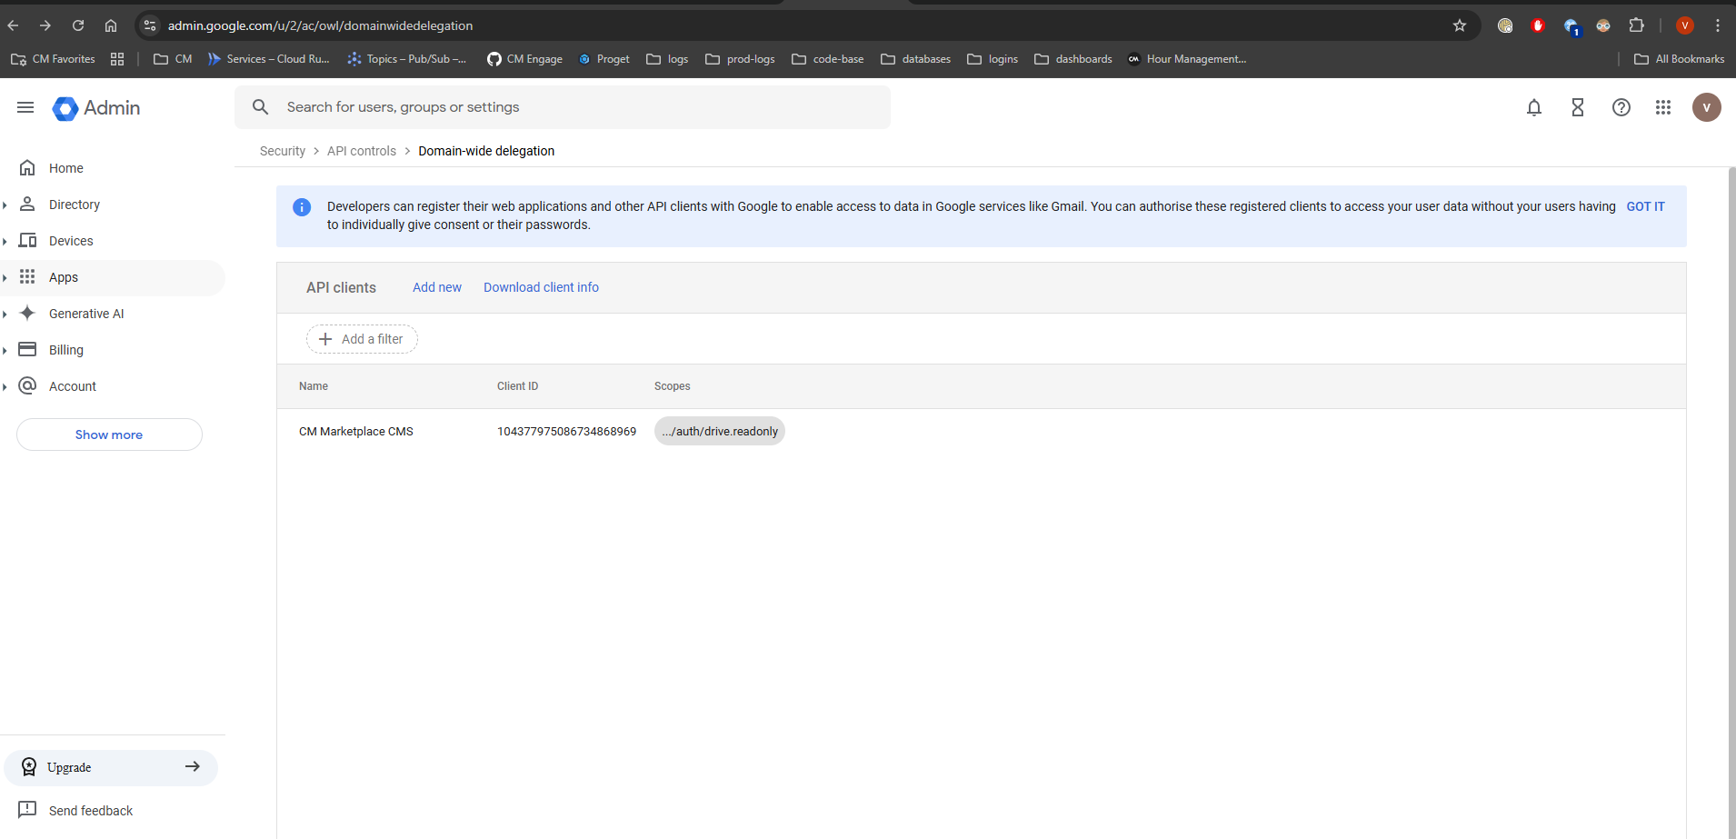Click the Directory person icon

tap(27, 204)
